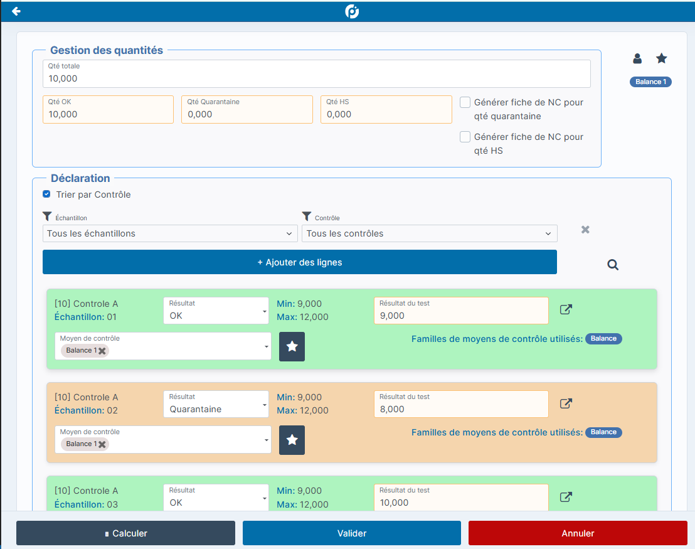
Task: Click the Ajouter des lignes button
Action: (x=299, y=262)
